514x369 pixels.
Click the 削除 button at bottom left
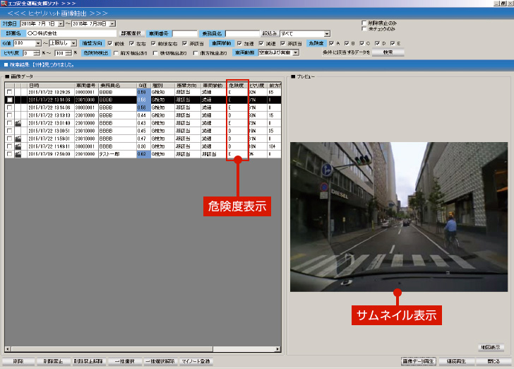coord(18,361)
